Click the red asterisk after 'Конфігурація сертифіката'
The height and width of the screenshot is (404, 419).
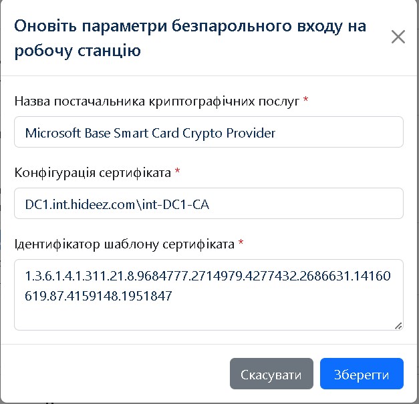pos(178,172)
